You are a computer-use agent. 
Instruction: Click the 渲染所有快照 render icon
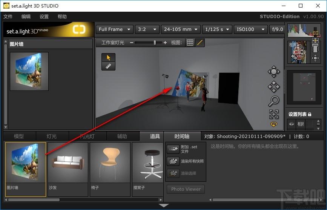pyautogui.click(x=173, y=161)
